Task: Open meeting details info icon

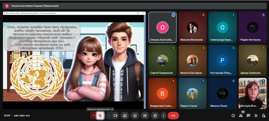Action: coord(233,115)
